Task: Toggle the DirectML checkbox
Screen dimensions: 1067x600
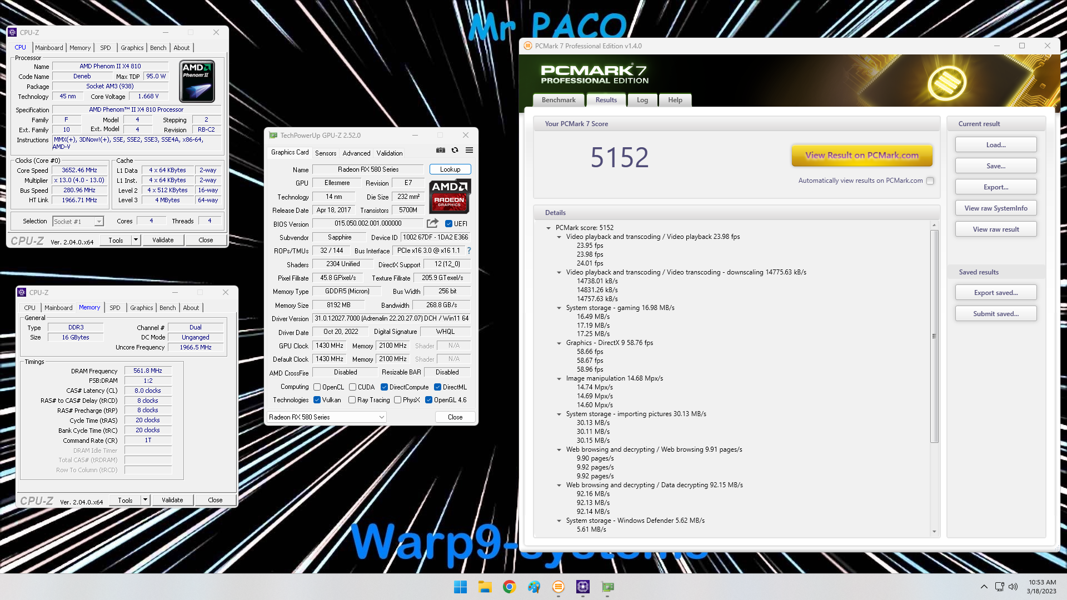Action: [x=437, y=387]
